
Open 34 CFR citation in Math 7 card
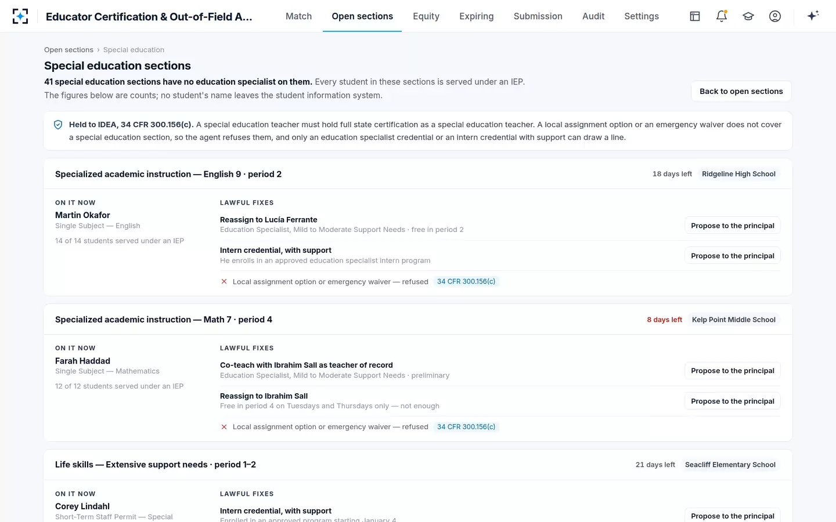(466, 427)
